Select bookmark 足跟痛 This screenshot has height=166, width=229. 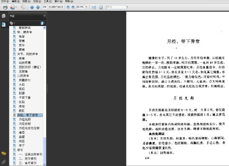[23, 72]
